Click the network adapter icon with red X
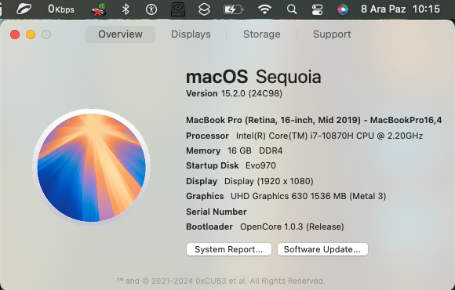Image resolution: width=455 pixels, height=290 pixels. (x=99, y=9)
